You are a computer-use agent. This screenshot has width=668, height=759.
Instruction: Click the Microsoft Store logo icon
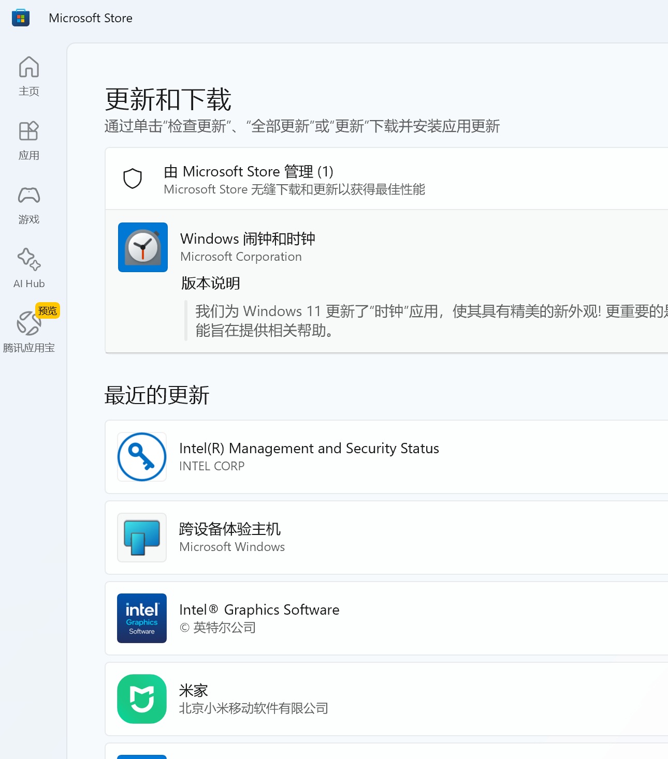[21, 18]
